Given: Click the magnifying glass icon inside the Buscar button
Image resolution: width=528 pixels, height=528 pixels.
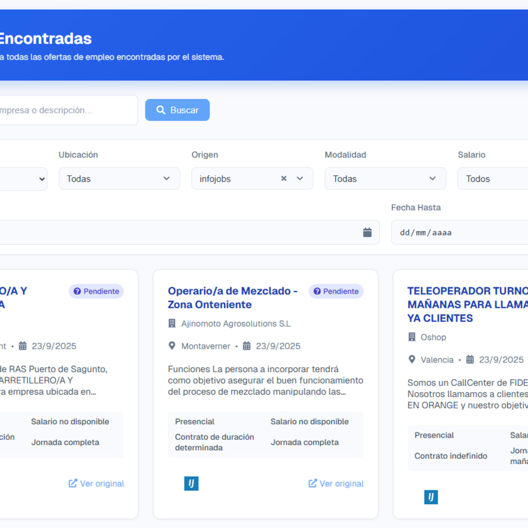Looking at the screenshot, I should click(x=161, y=110).
